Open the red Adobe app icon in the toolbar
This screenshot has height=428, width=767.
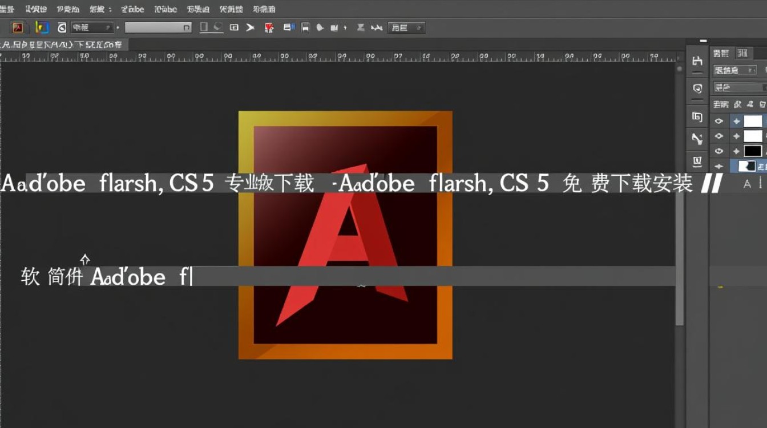(18, 27)
